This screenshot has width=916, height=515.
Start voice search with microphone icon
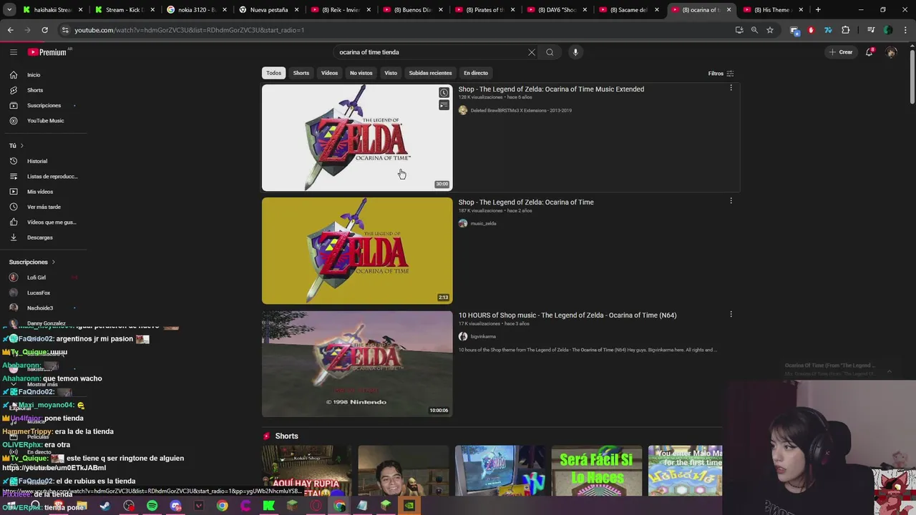(x=575, y=52)
